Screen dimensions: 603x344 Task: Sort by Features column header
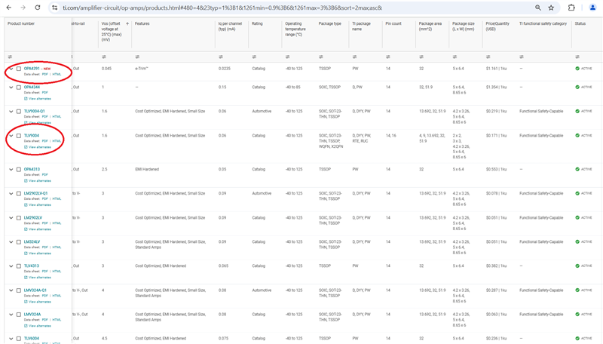(x=142, y=24)
